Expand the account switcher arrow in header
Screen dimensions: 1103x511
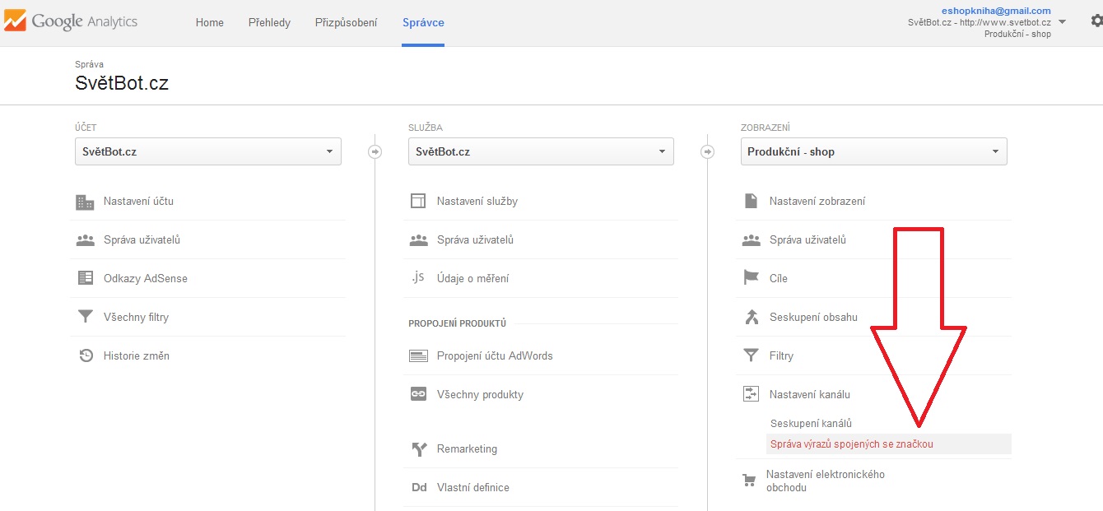tap(1062, 22)
